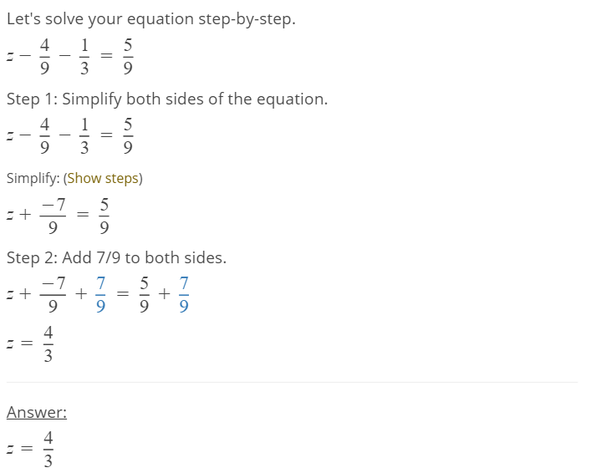
Task: Click the Show steps link
Action: pos(104,178)
